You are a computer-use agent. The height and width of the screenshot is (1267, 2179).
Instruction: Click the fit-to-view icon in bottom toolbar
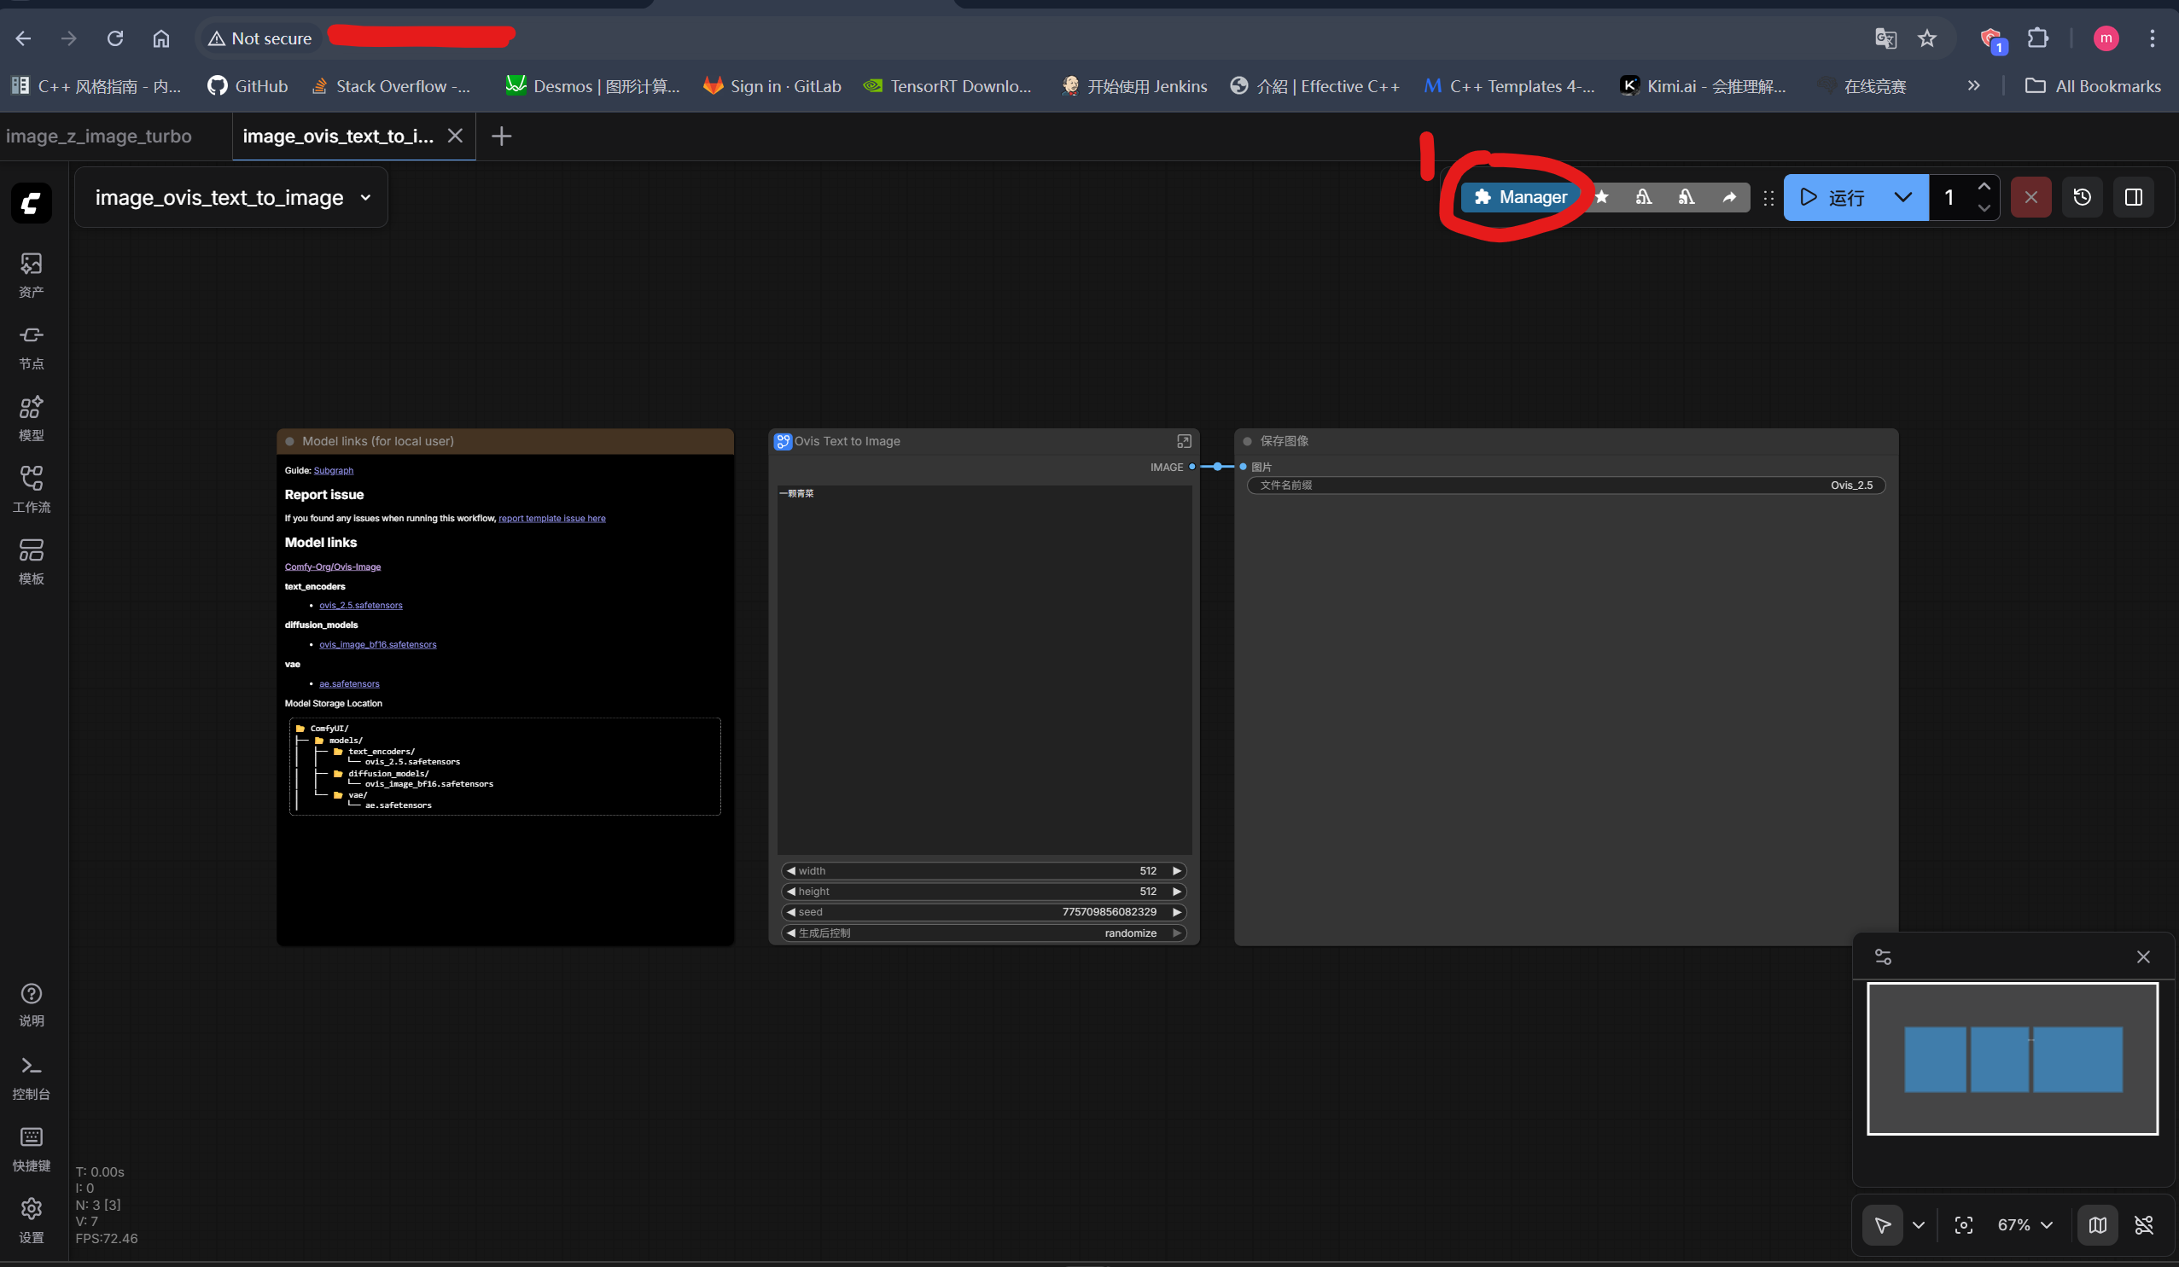tap(1964, 1224)
